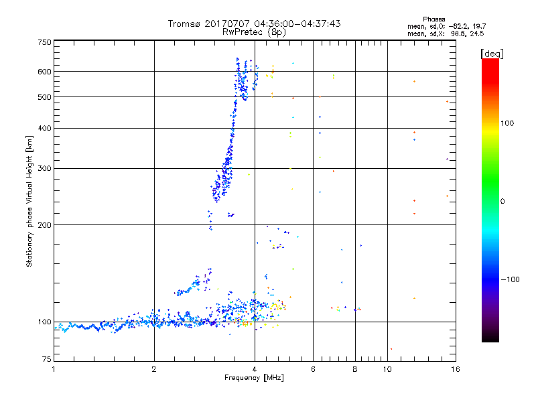Viewport: 536px width, 402px height.
Task: Click the x-axis tick label '2'
Action: click(x=154, y=369)
